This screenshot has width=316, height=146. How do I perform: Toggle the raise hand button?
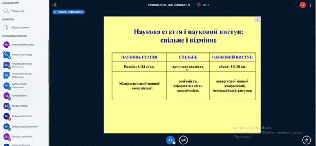click(307, 140)
